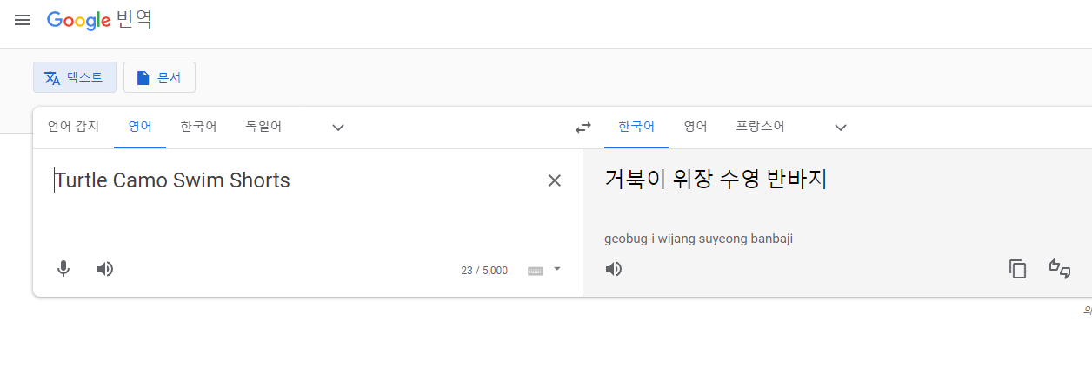Viewport: 1092px width, 373px height.
Task: Click the Google logo
Action: 78,21
